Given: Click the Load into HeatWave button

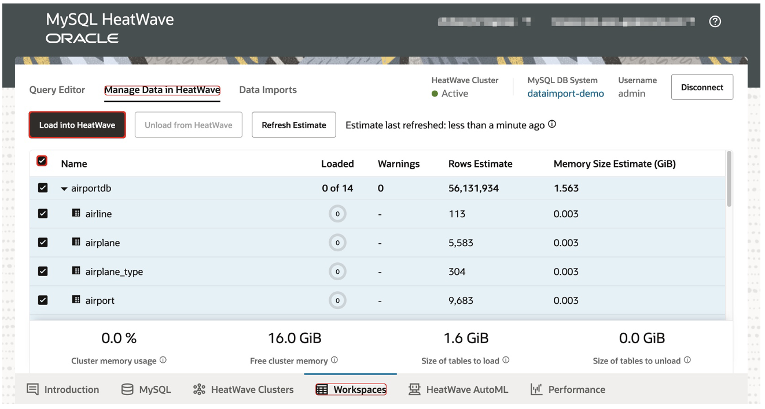Looking at the screenshot, I should coord(77,124).
